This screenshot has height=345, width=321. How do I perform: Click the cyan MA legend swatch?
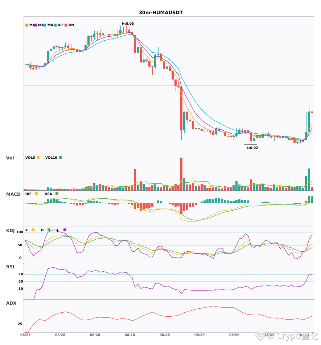[44, 25]
